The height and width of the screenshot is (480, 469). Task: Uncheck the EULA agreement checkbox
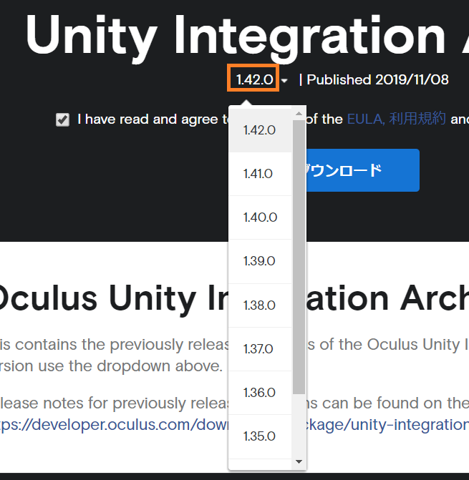pyautogui.click(x=62, y=119)
